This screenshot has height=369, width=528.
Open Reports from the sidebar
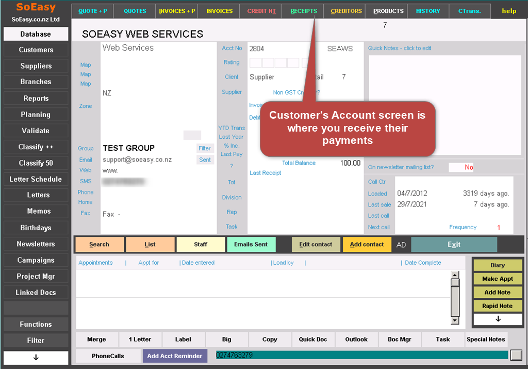(x=36, y=99)
